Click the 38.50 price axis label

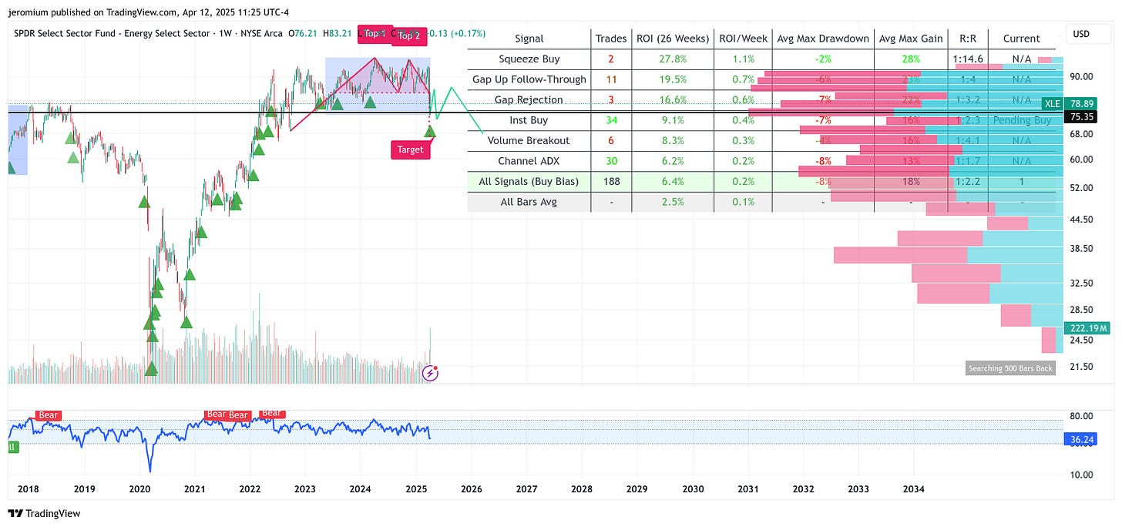point(1081,249)
